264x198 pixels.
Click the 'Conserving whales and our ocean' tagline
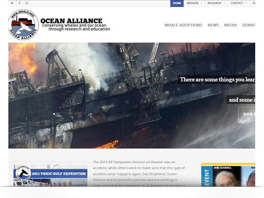(x=74, y=25)
